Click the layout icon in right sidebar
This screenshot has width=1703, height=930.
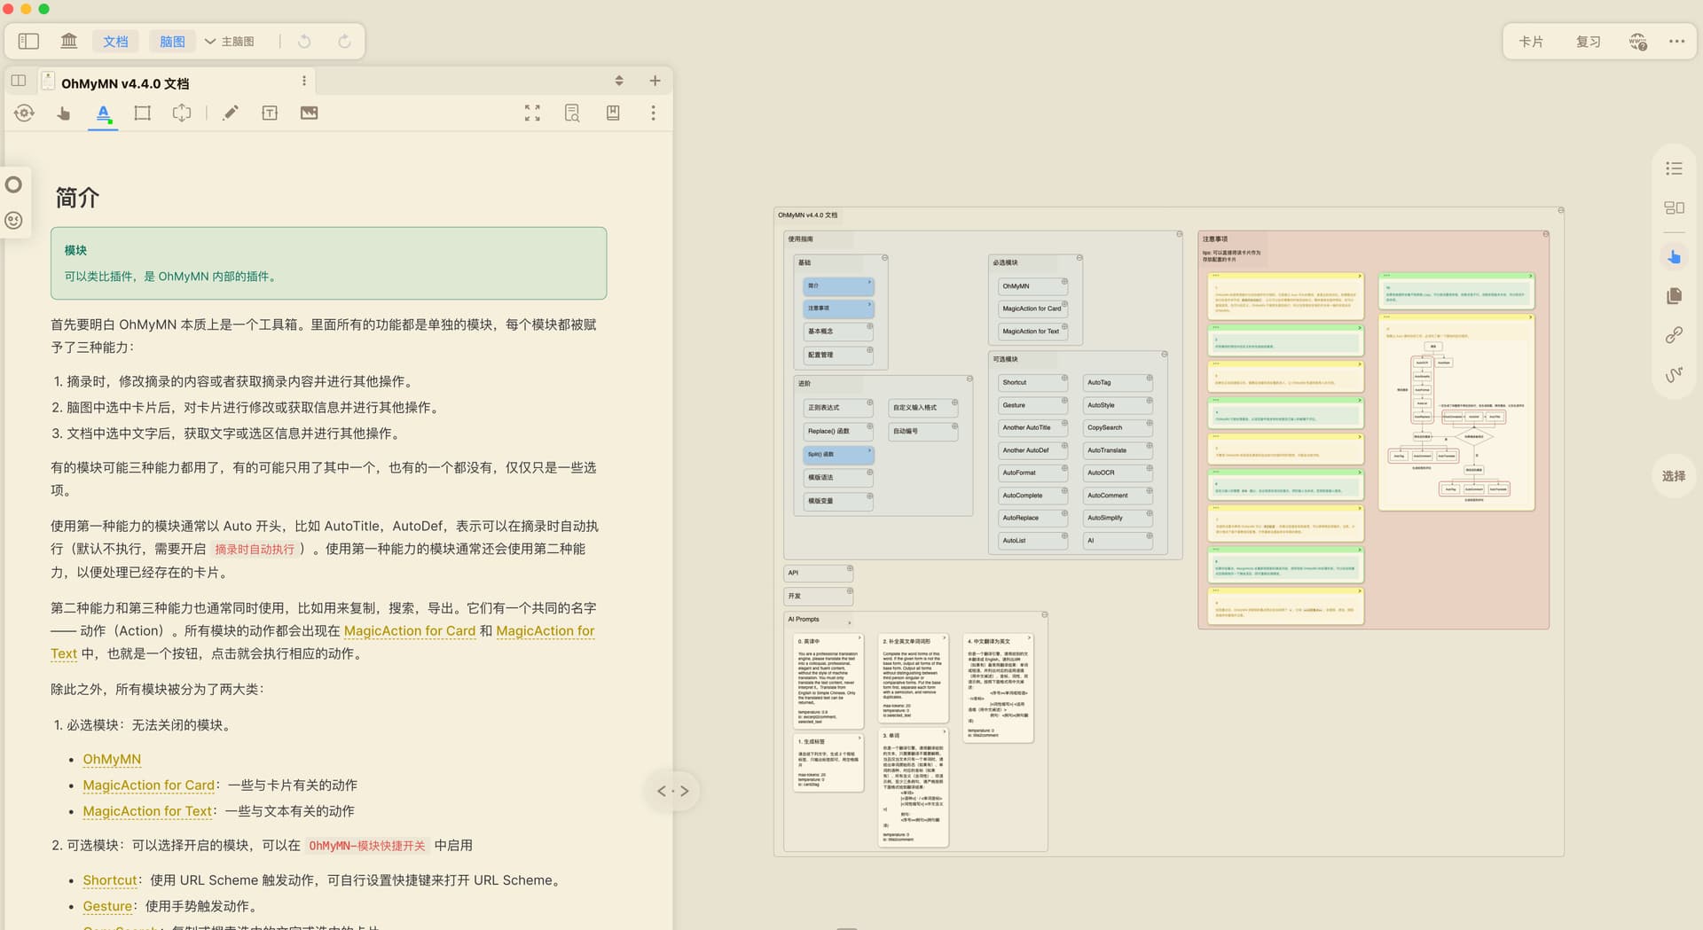[1674, 207]
